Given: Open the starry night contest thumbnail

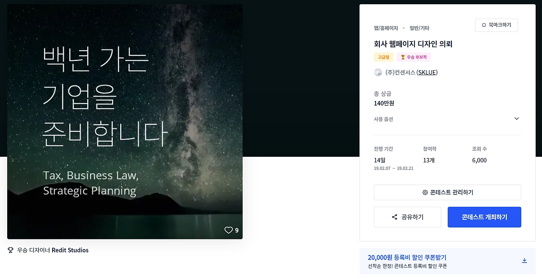Looking at the screenshot, I should point(125,122).
